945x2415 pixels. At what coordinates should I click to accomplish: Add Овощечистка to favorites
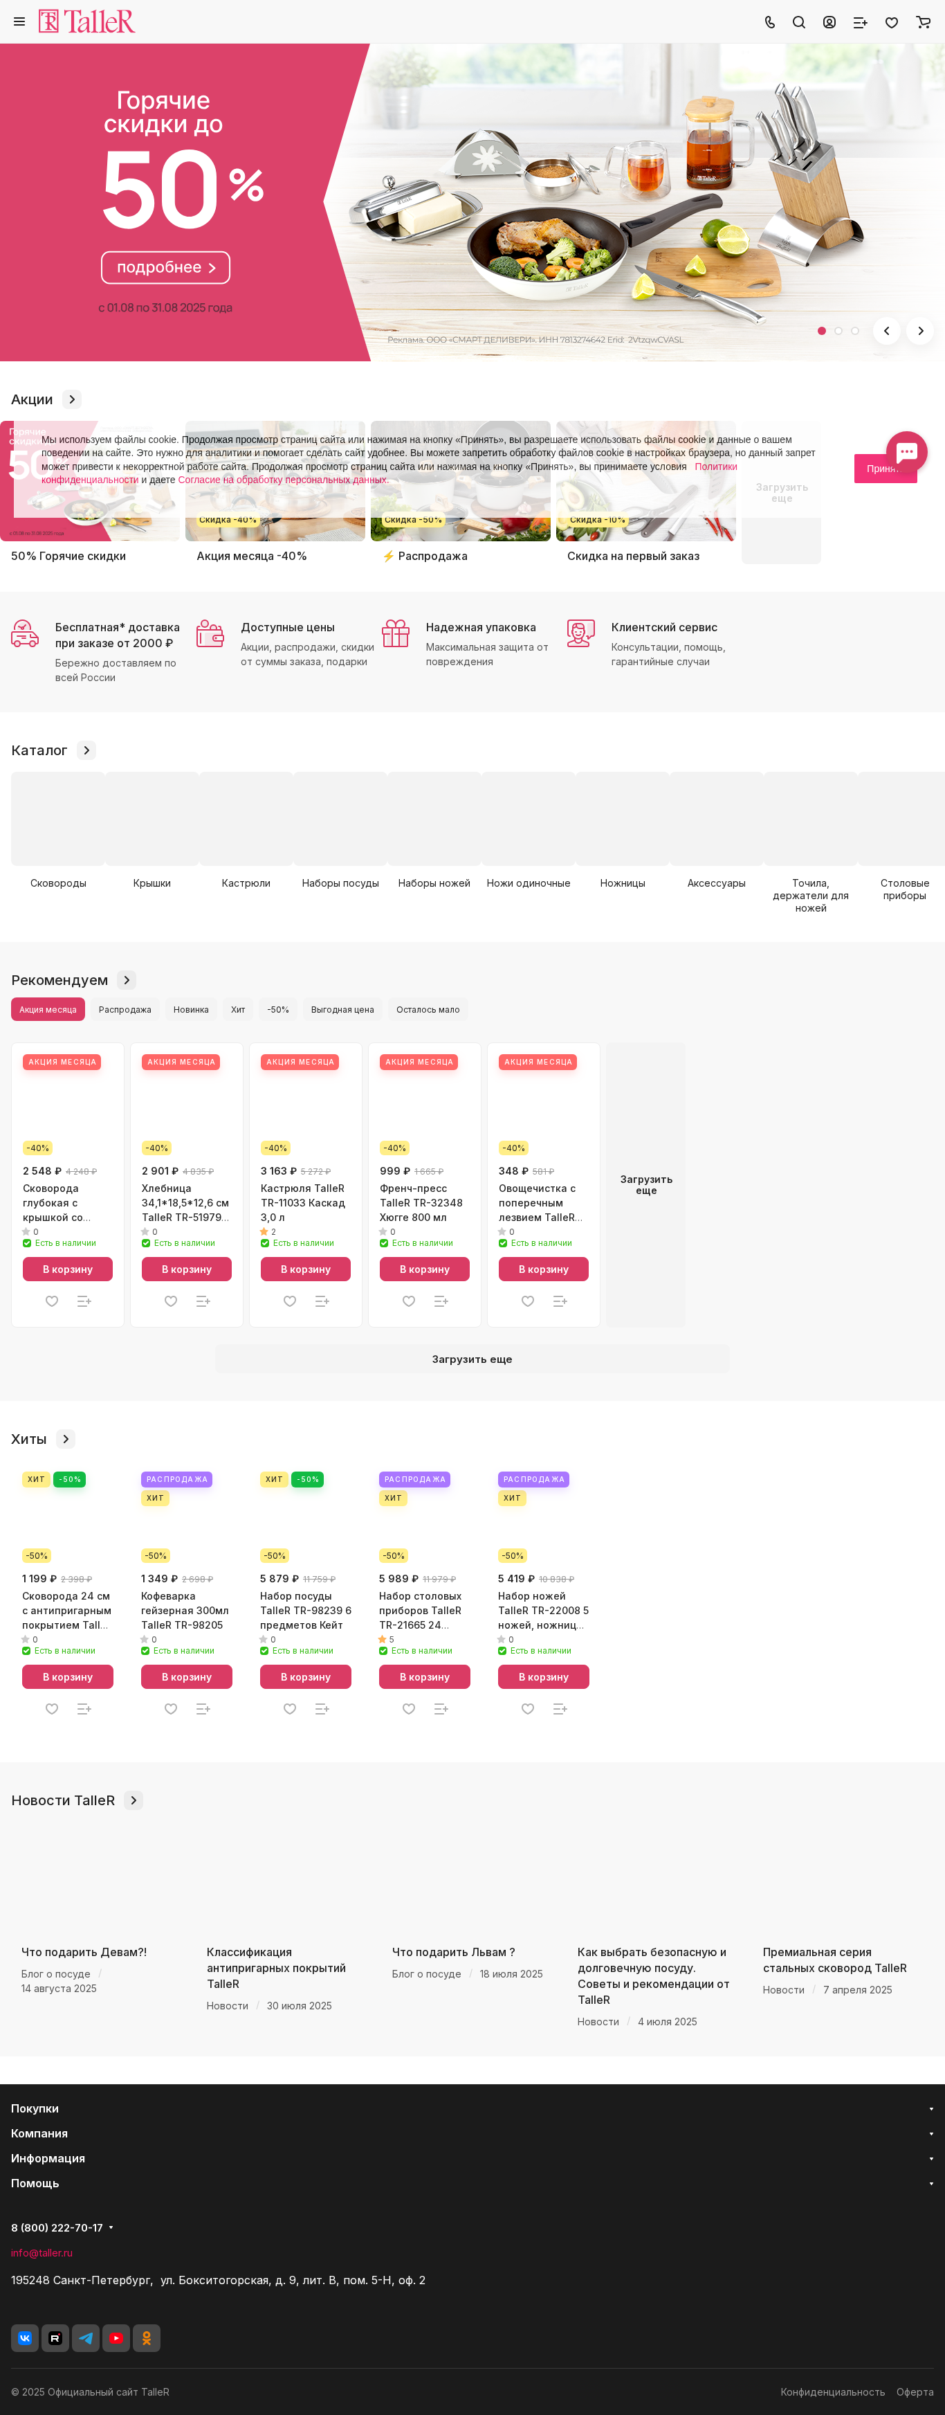tap(529, 1301)
